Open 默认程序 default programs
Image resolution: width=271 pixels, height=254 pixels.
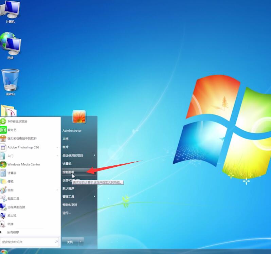(69, 188)
